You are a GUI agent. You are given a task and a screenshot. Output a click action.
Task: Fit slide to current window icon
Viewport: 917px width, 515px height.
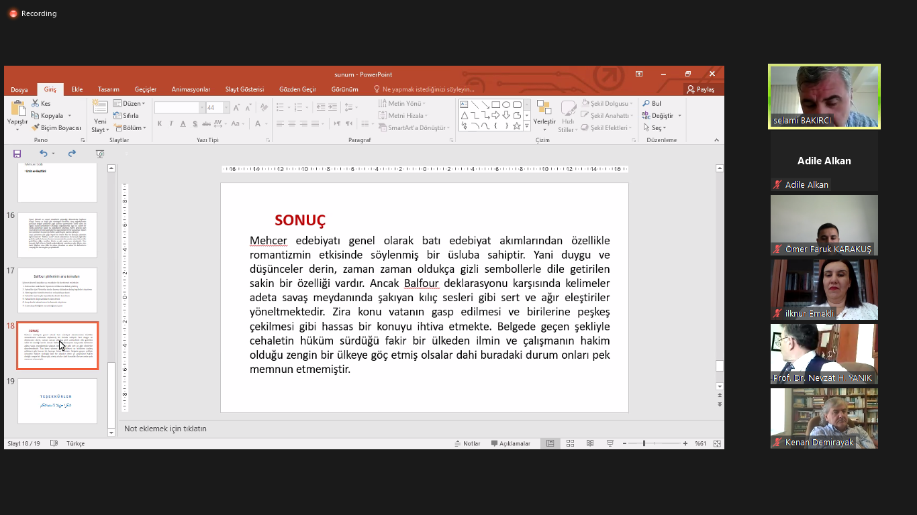coord(717,443)
